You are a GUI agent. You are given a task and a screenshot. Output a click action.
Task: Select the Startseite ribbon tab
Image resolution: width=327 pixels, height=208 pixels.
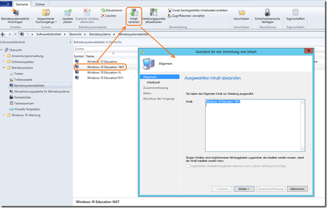click(22, 4)
